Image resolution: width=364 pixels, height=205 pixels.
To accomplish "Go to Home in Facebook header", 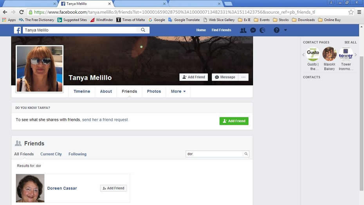I will 201,30.
